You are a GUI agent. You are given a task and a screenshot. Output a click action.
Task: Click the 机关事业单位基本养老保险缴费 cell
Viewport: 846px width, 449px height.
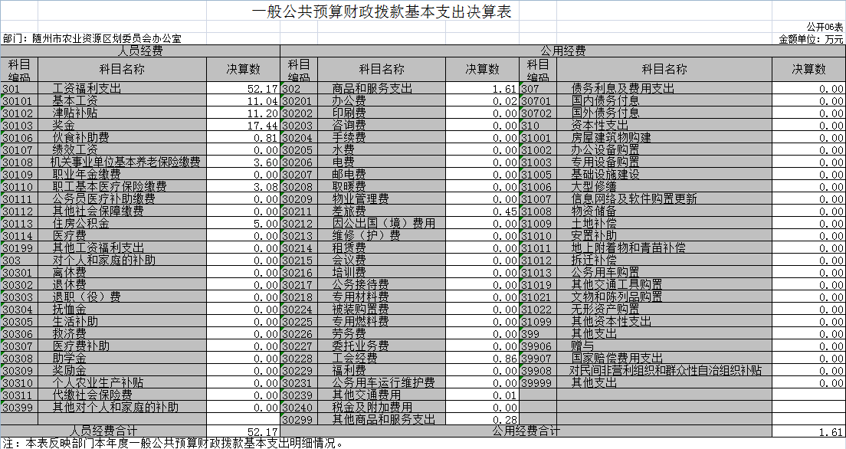point(126,162)
